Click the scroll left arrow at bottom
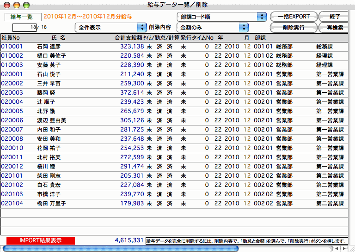 (x=337, y=248)
